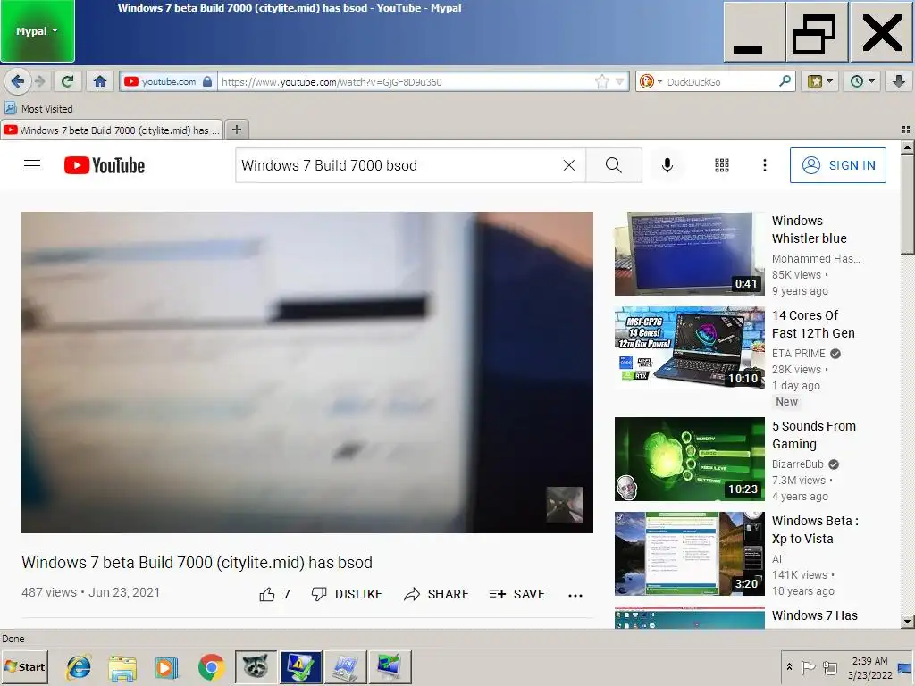915x686 pixels.
Task: Click the DuckDuckGo browser search field
Action: [x=721, y=81]
